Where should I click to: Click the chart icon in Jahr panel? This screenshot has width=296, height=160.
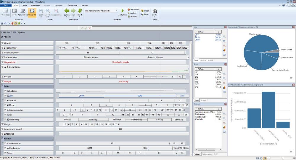[x=224, y=50]
